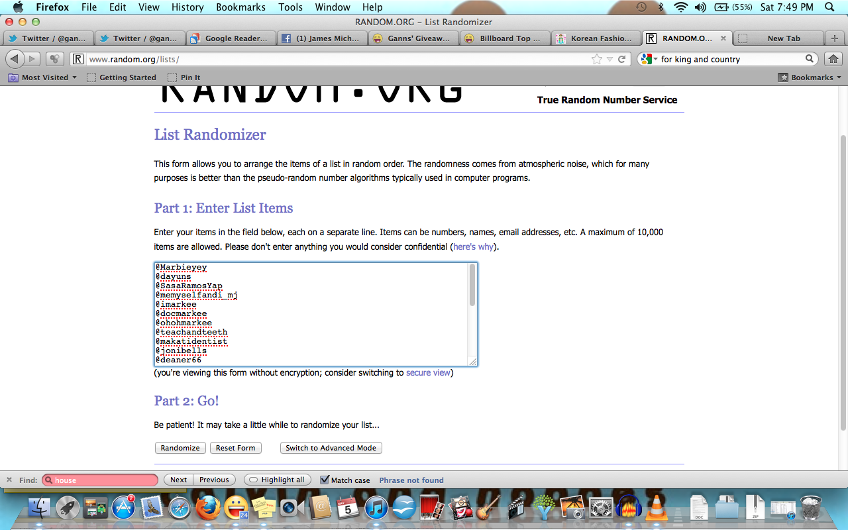The width and height of the screenshot is (848, 530).
Task: Bookmark this page with the star icon
Action: click(597, 59)
